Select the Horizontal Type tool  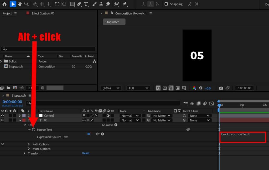[86, 4]
